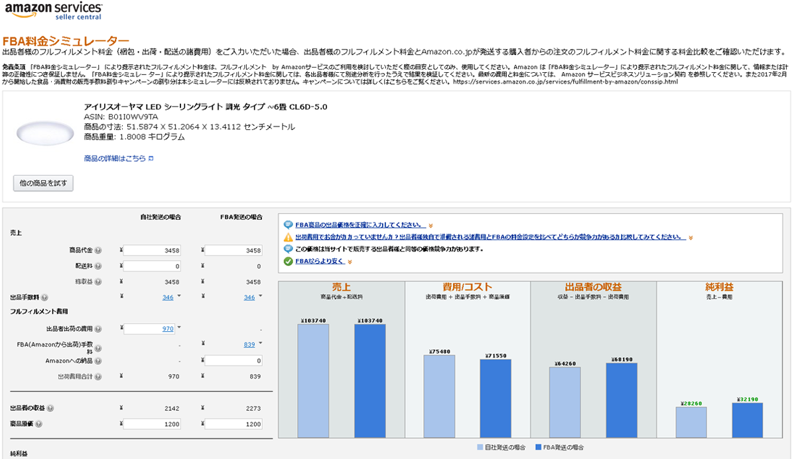Click the yellow warning icon beside 出荷費用 tip
Screen dimensions: 796x459
coord(288,237)
